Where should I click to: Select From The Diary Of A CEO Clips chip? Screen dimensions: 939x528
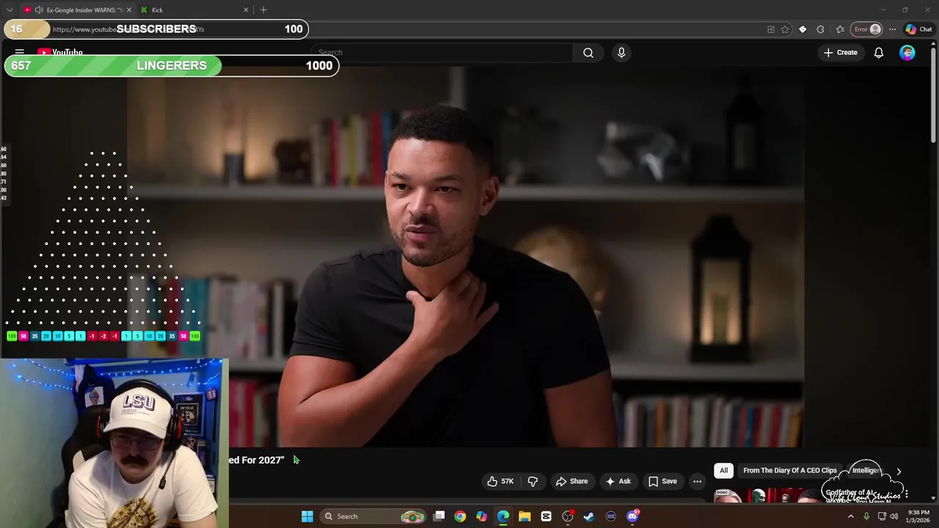click(789, 471)
